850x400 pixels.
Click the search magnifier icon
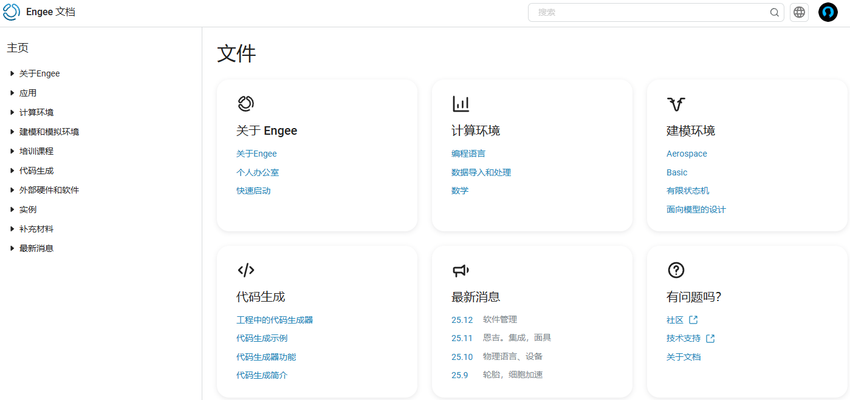[x=774, y=12]
